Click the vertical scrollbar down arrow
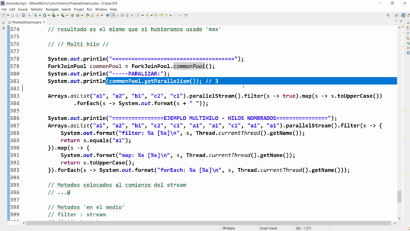 (x=399, y=218)
